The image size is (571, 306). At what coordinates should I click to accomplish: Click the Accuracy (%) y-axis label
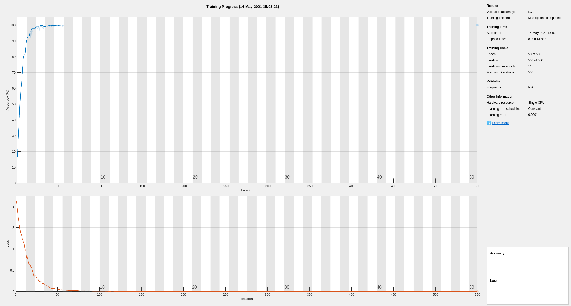click(8, 100)
